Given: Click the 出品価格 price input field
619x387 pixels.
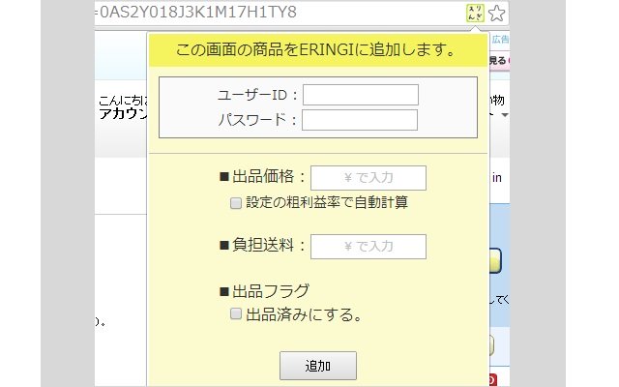Looking at the screenshot, I should (x=368, y=178).
